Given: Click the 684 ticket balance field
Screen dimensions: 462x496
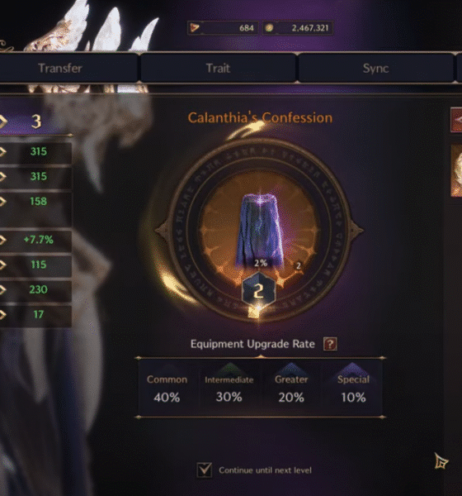Looking at the screenshot, I should click(223, 28).
